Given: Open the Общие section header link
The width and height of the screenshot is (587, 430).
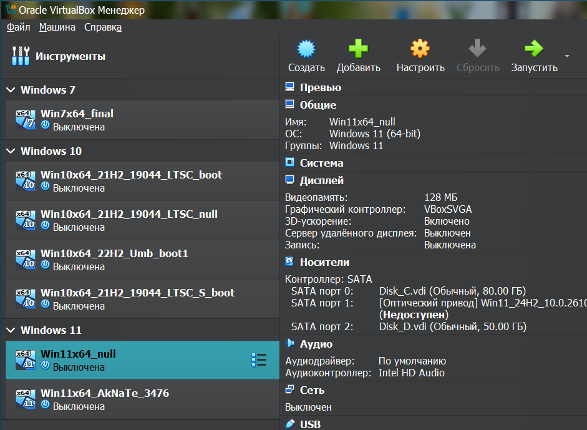Looking at the screenshot, I should (x=318, y=105).
